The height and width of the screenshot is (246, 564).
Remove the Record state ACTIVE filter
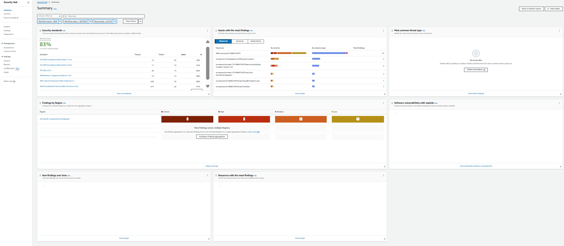tap(115, 21)
